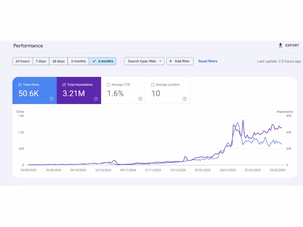Enable the Average position checkbox

[153, 85]
